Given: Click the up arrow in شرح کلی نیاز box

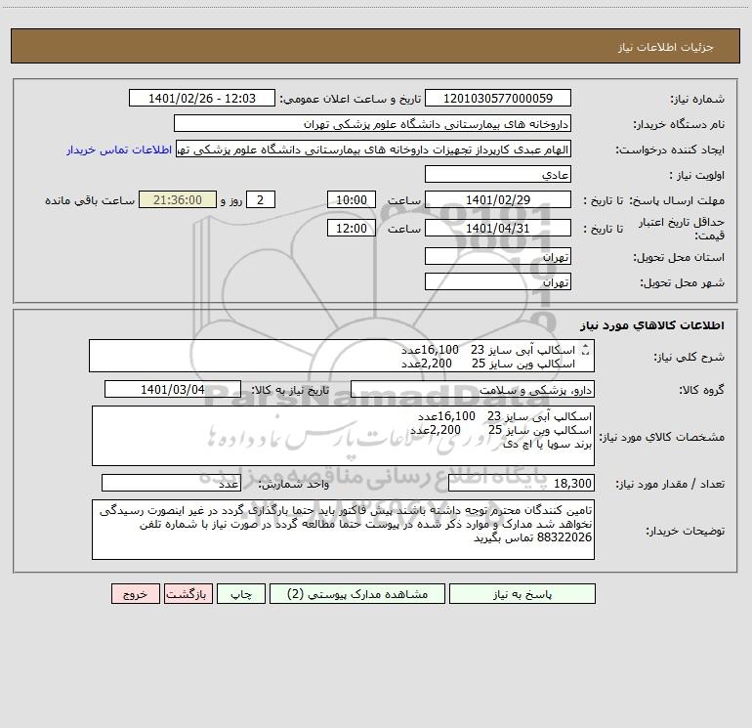Looking at the screenshot, I should click(585, 347).
